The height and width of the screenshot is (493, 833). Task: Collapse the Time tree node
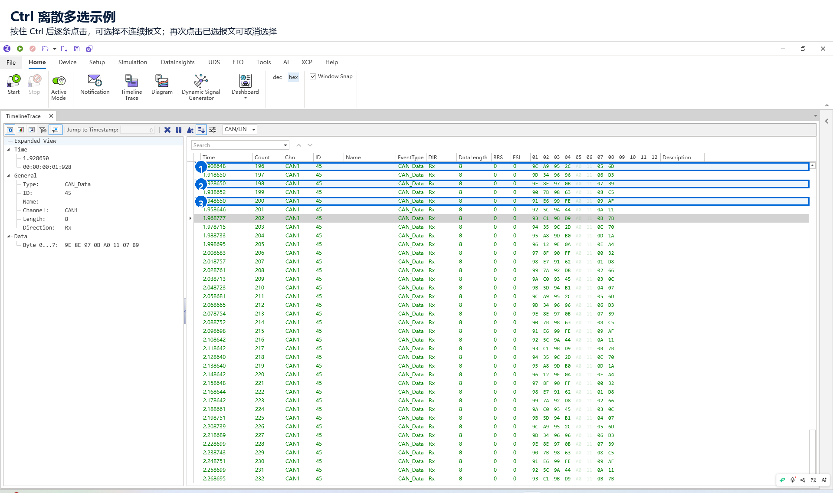[x=9, y=150]
